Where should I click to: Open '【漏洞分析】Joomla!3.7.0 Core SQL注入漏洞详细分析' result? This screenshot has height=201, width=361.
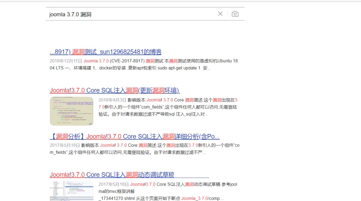point(135,137)
